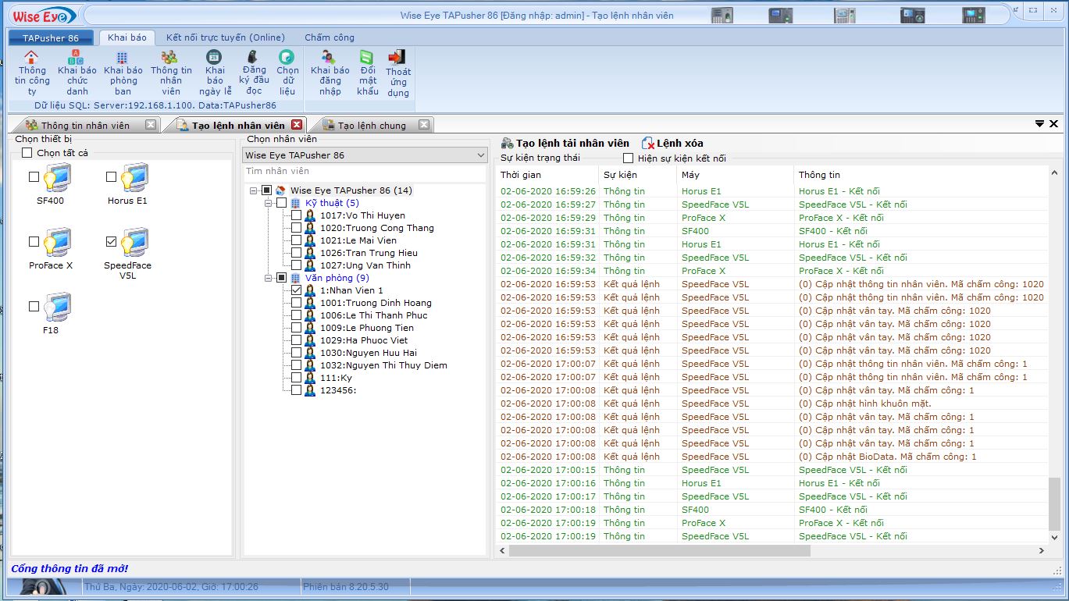
Task: Check the SF400 device checkbox
Action: (x=32, y=176)
